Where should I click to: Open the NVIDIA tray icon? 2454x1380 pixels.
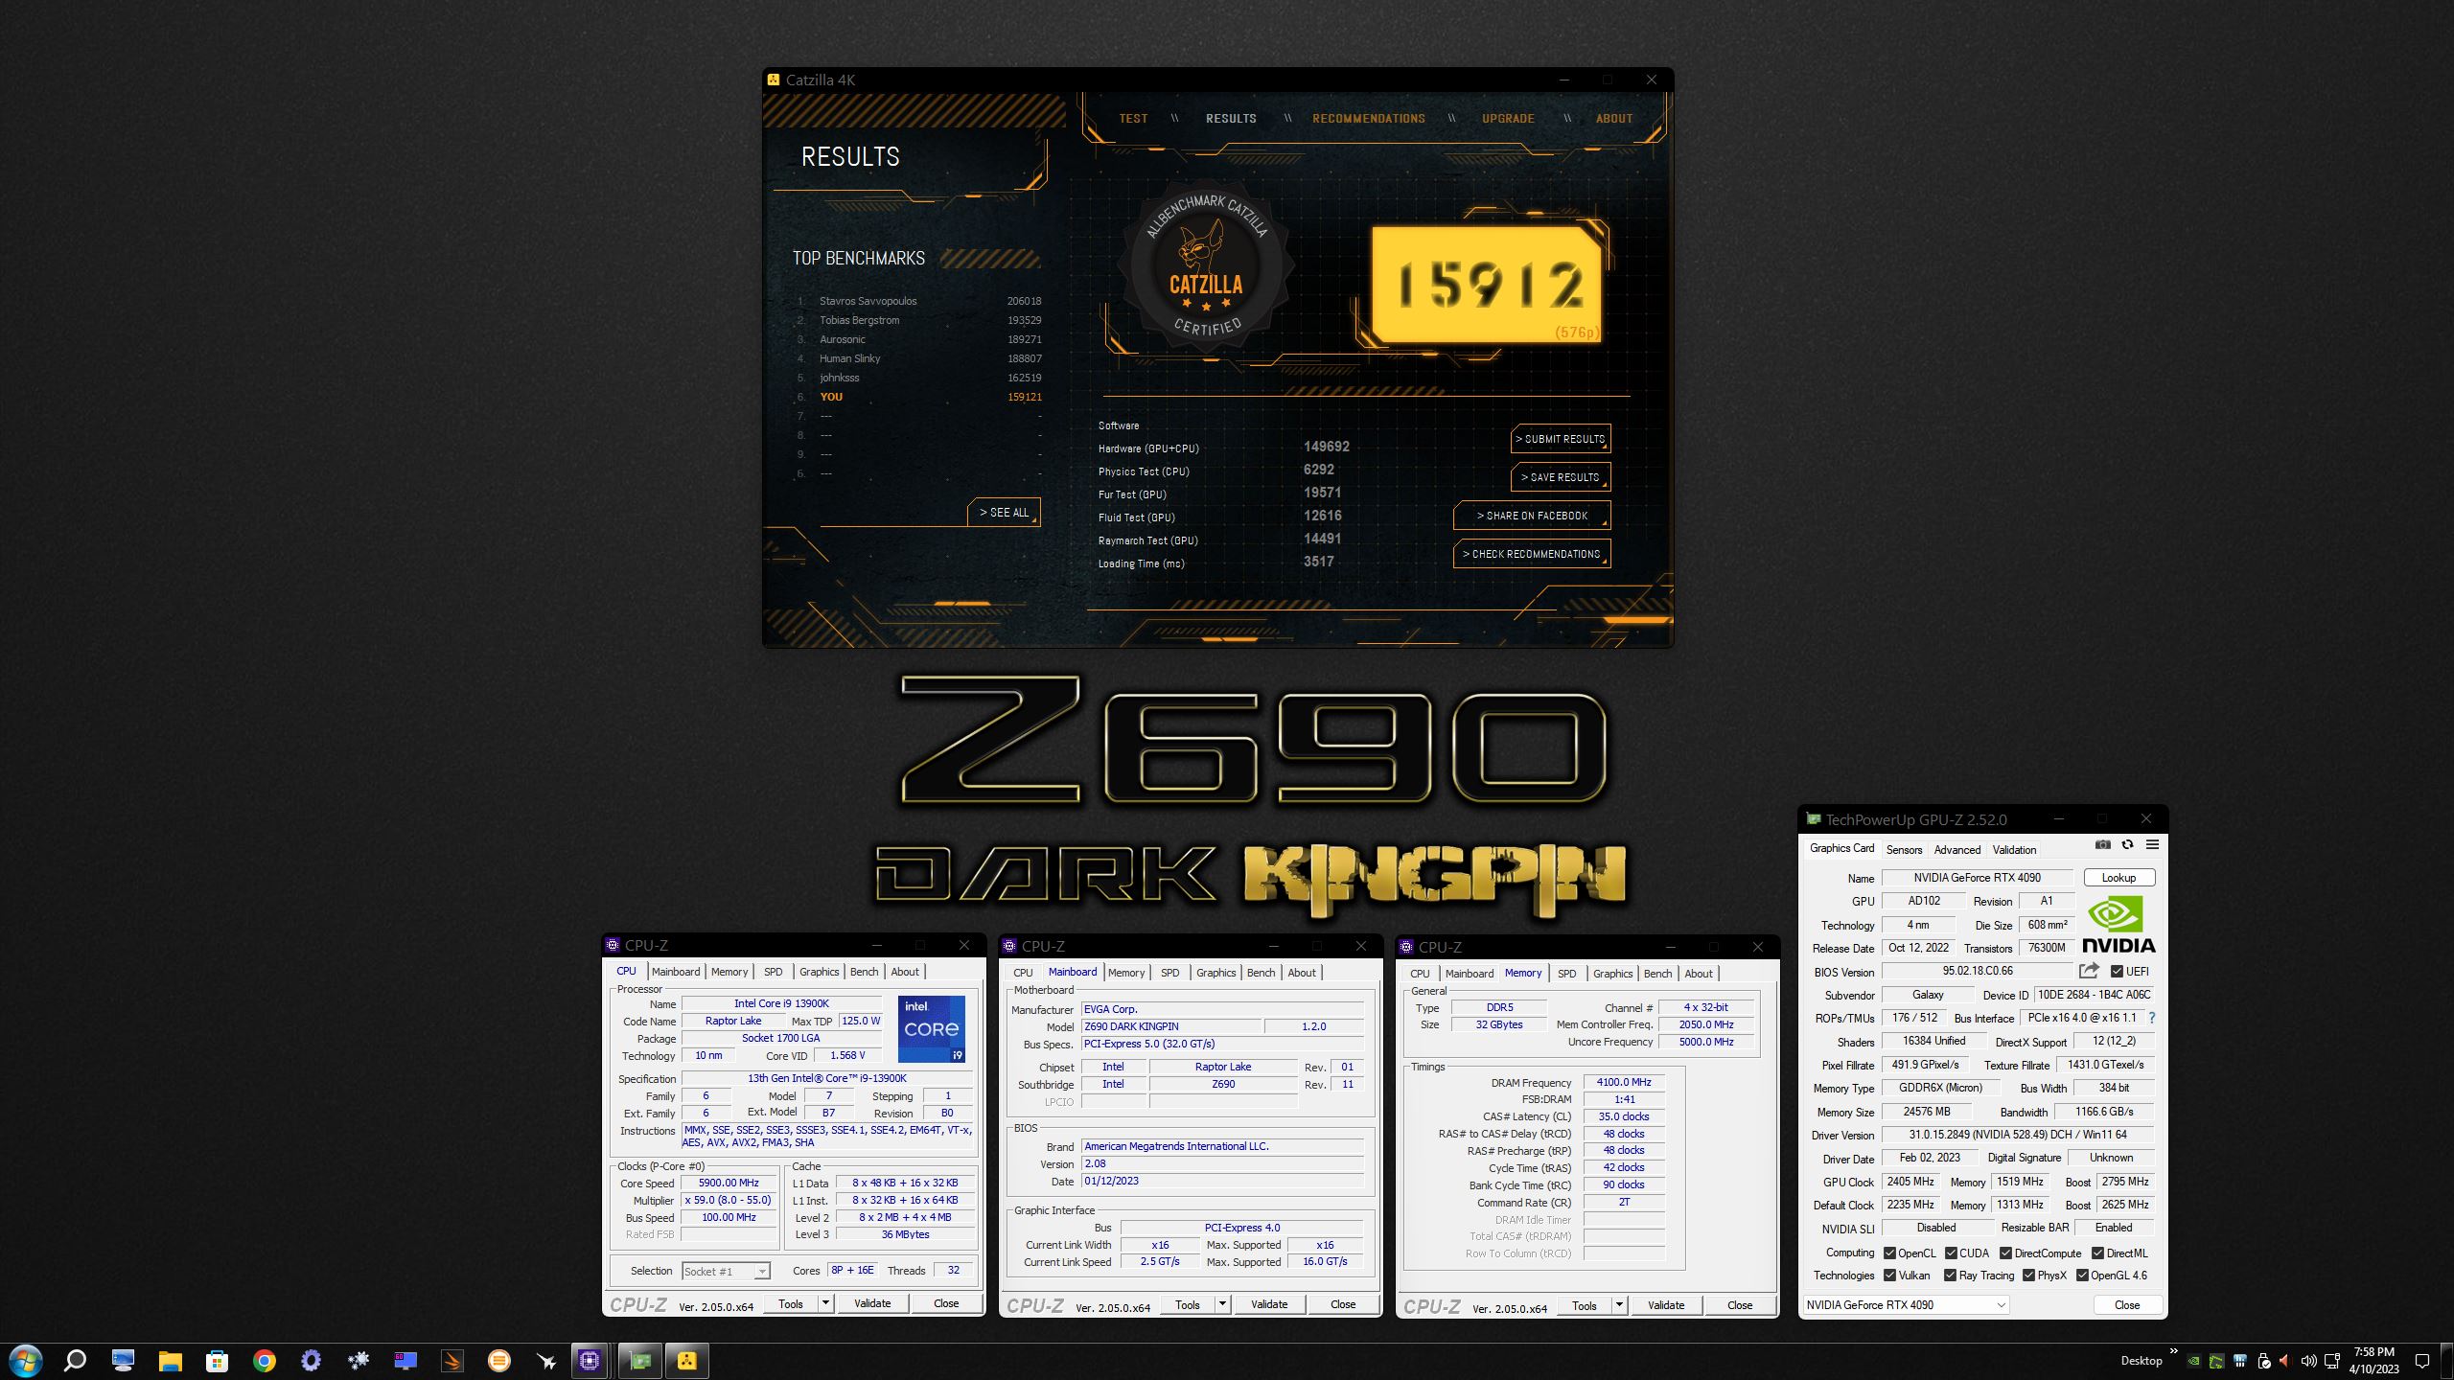[2193, 1361]
